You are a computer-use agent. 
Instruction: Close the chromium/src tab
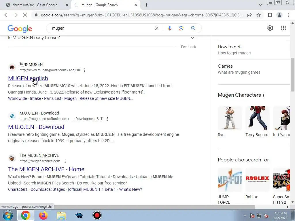coord(67,5)
